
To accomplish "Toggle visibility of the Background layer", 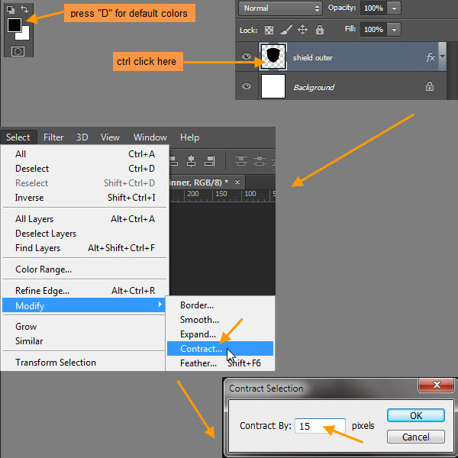I will click(x=247, y=87).
